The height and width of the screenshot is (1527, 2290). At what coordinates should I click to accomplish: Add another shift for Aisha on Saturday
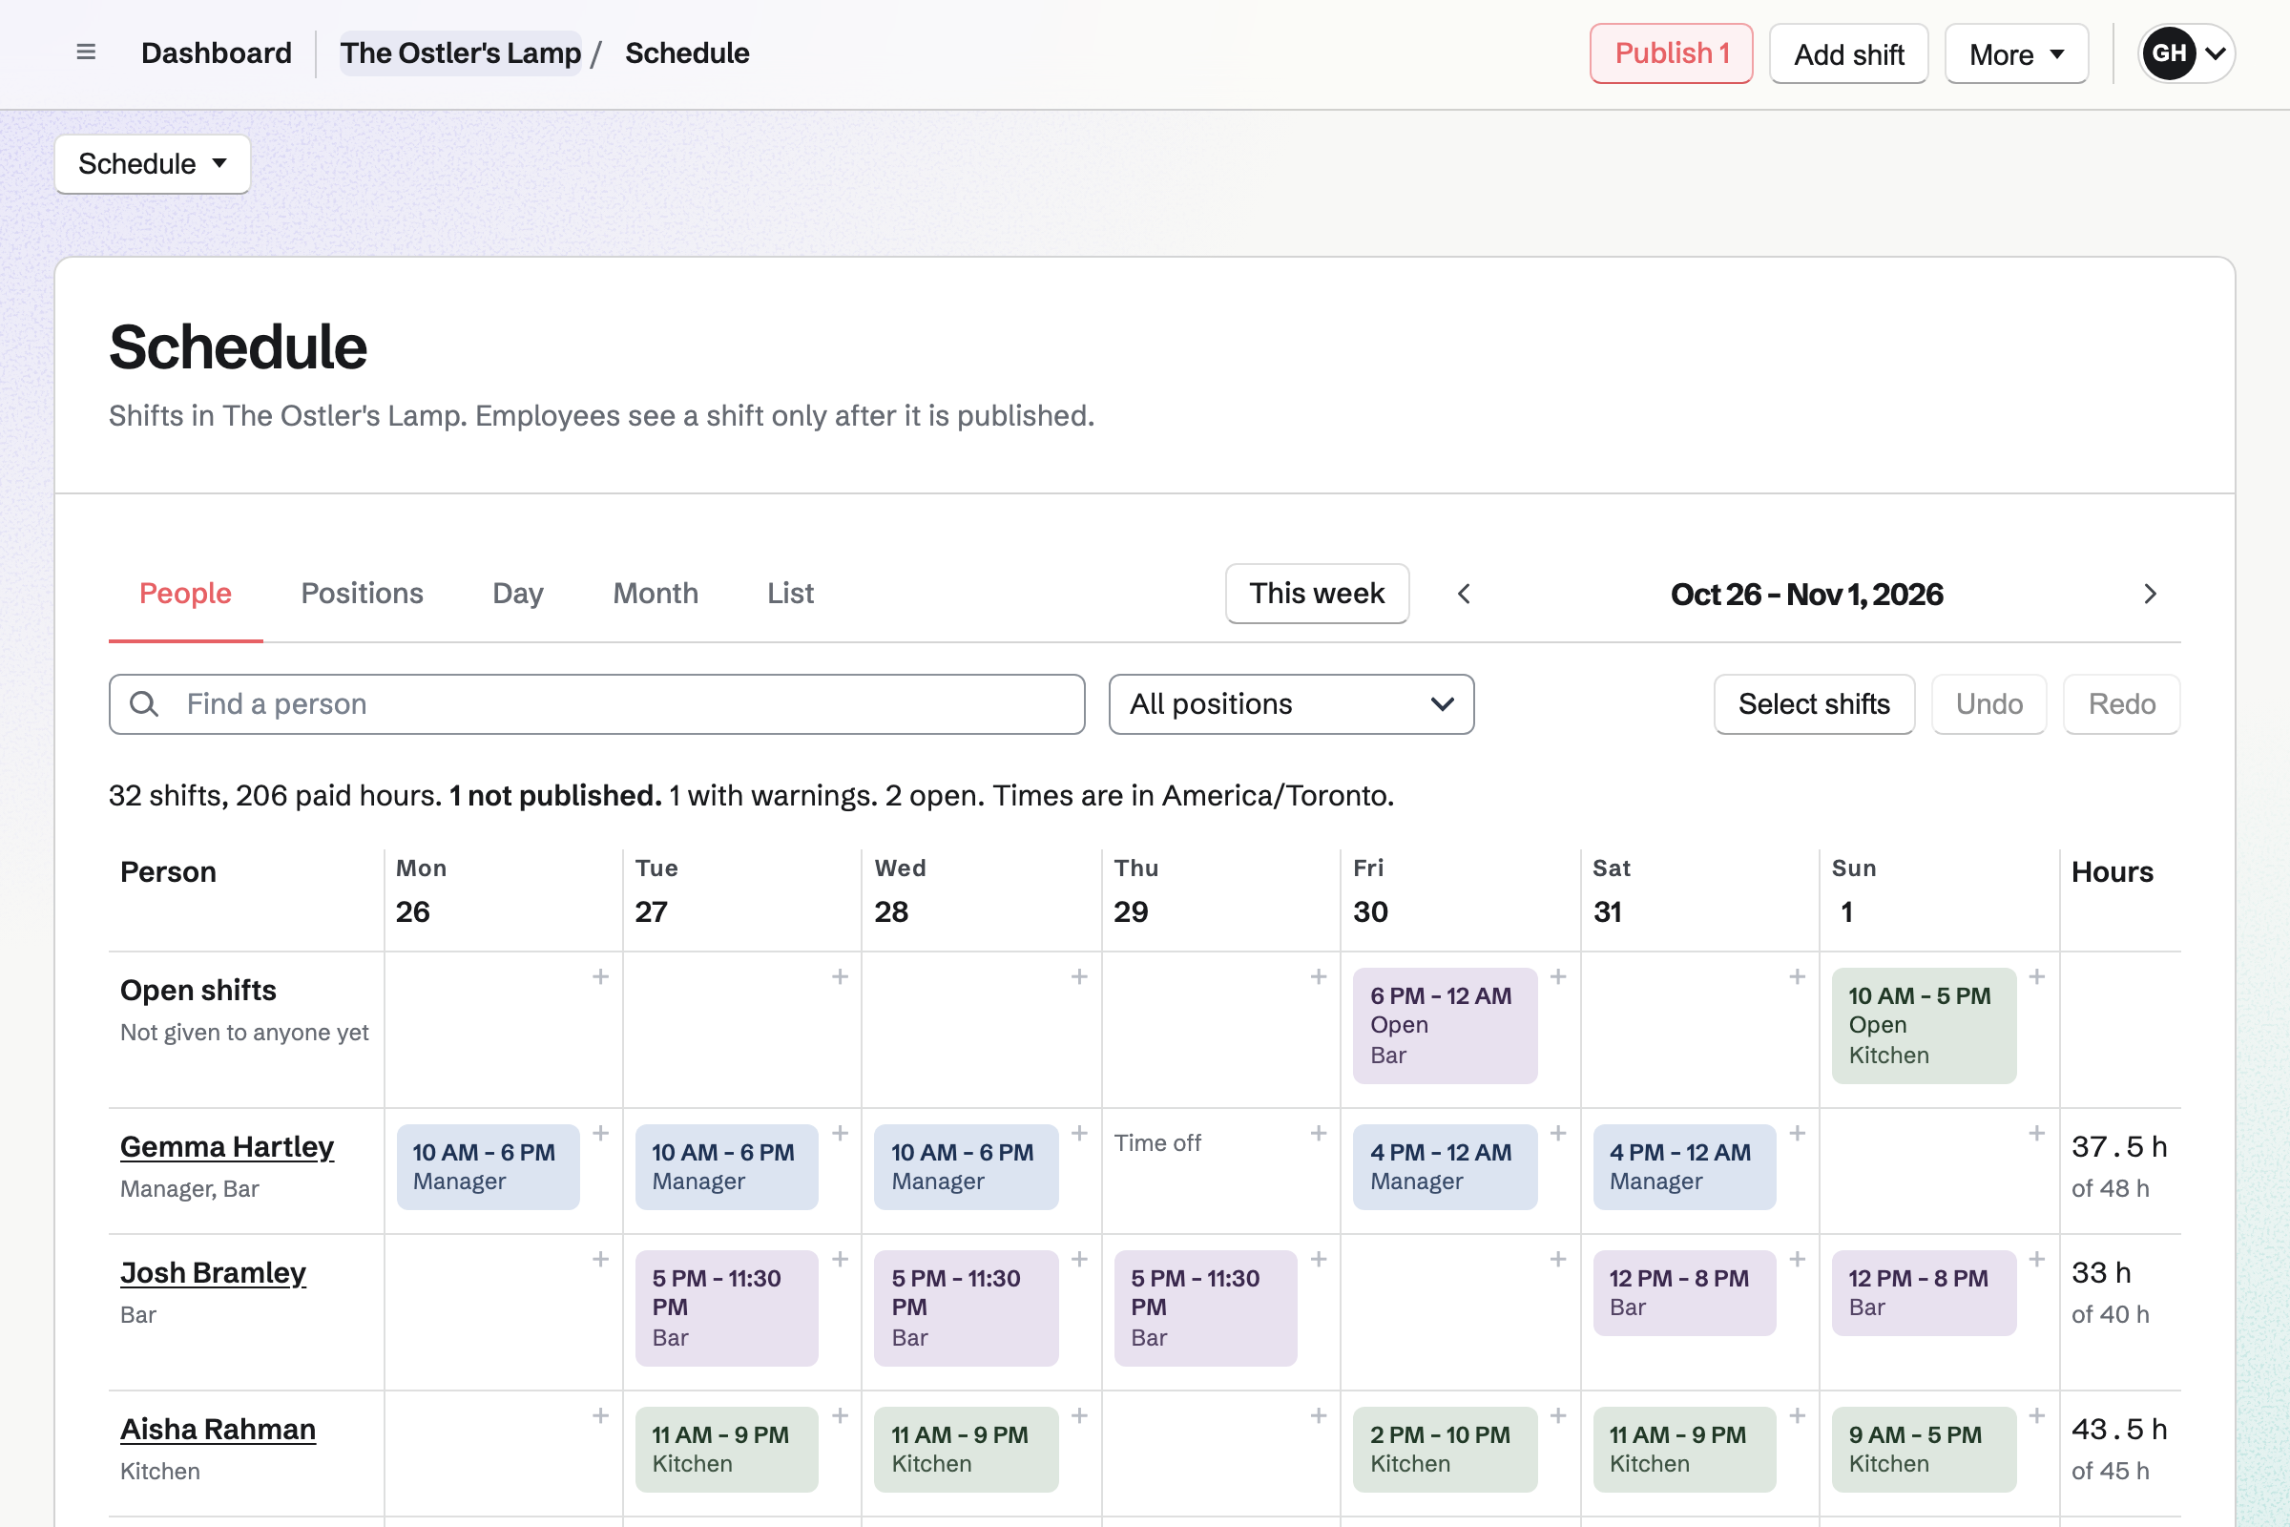click(x=1798, y=1416)
